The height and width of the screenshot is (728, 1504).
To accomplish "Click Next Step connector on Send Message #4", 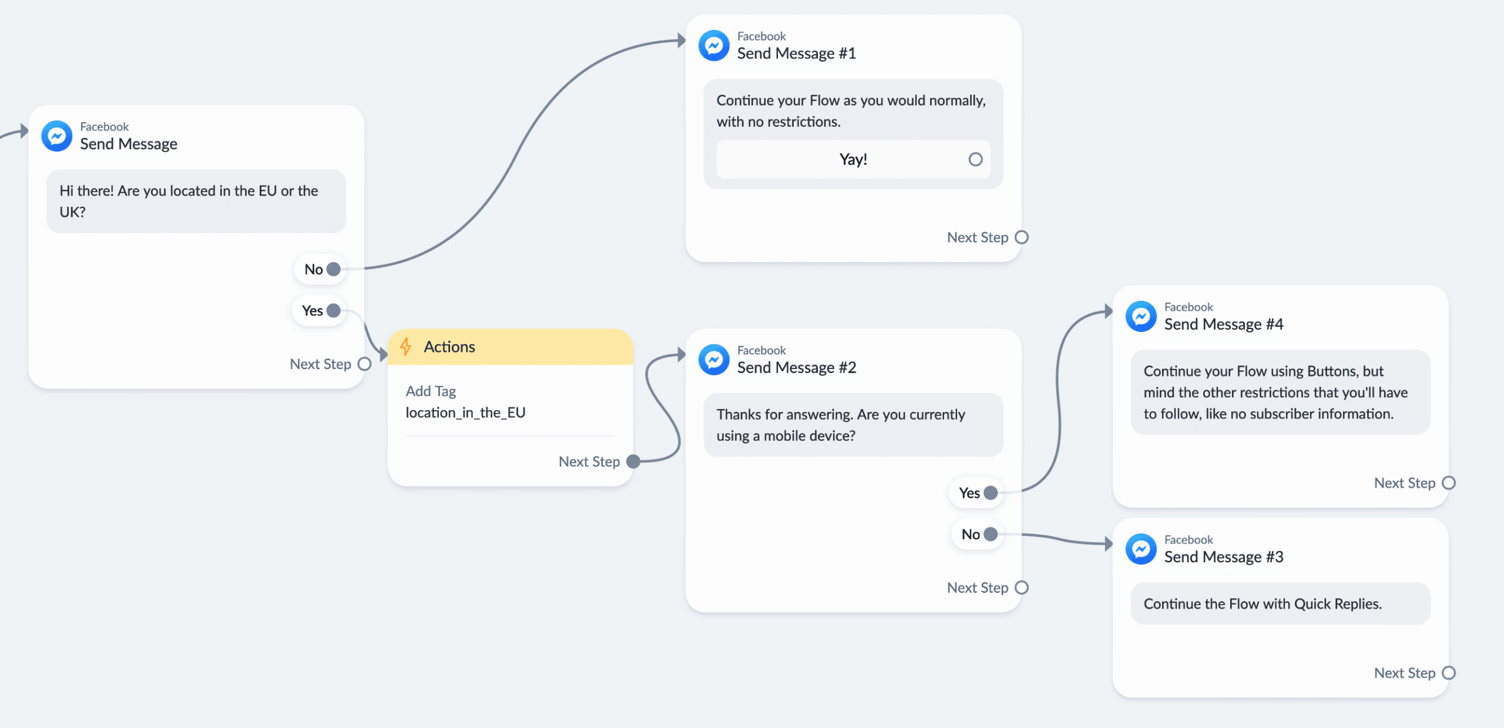I will [1449, 483].
